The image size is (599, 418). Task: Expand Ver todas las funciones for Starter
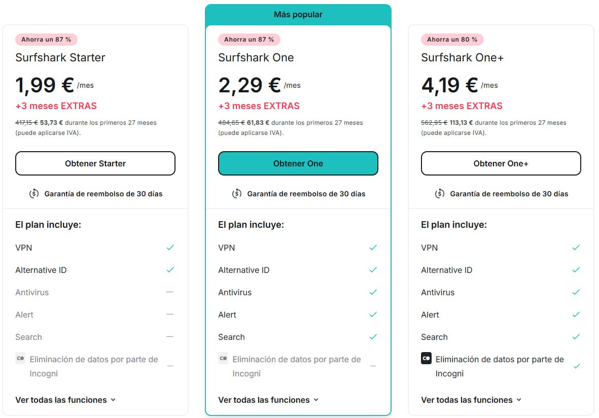click(65, 400)
